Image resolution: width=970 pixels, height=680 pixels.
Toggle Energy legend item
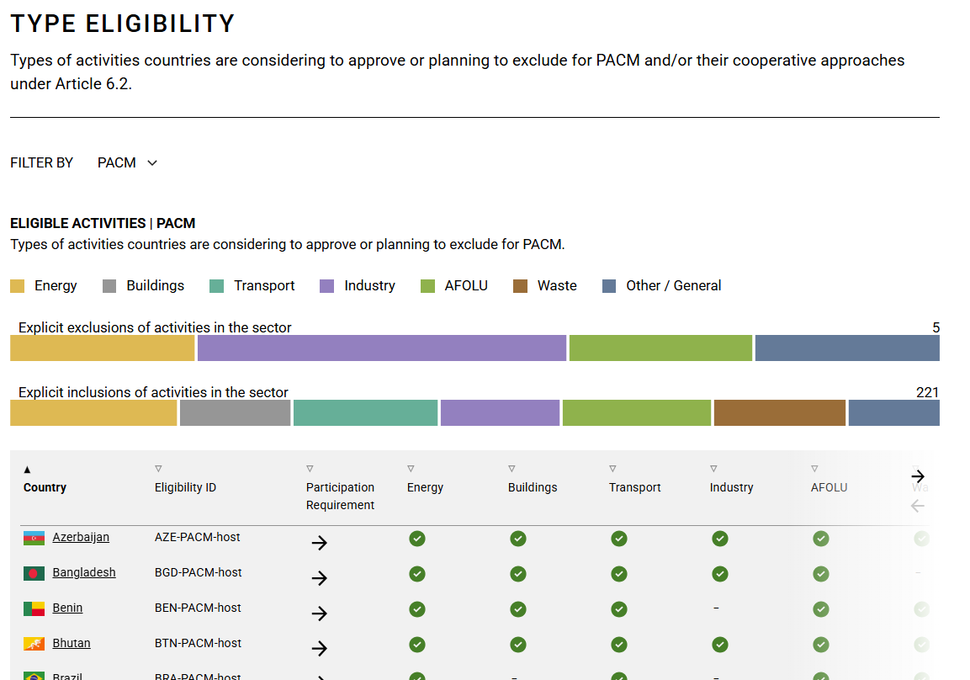[45, 286]
